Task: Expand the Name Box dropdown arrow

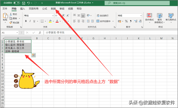Action: pos(17,33)
